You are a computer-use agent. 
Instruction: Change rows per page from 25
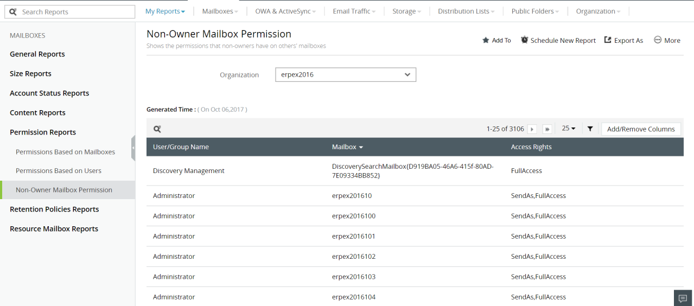[x=569, y=129]
